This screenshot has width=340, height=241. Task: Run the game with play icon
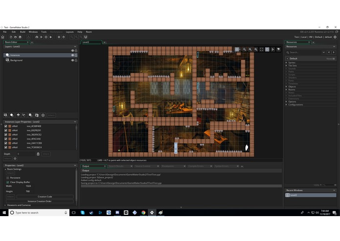click(x=42, y=37)
